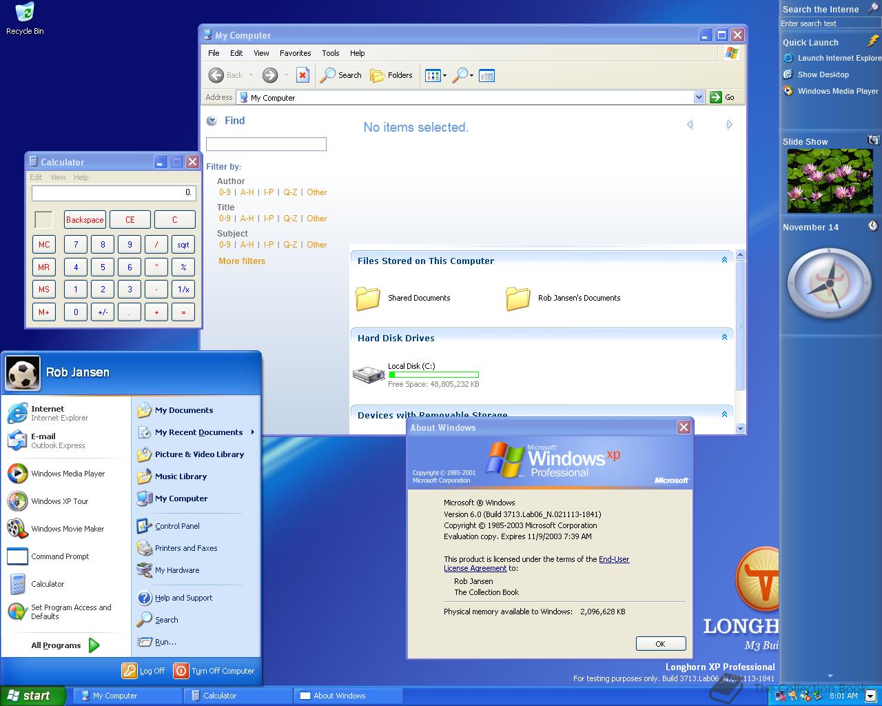
Task: Open the magnifier zoom dropdown in toolbar
Action: pyautogui.click(x=463, y=75)
